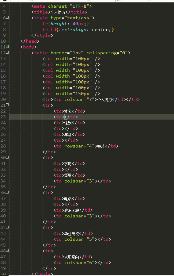The width and height of the screenshot is (174, 276).
Task: Click line number 28 in the gutter
Action: (3, 146)
